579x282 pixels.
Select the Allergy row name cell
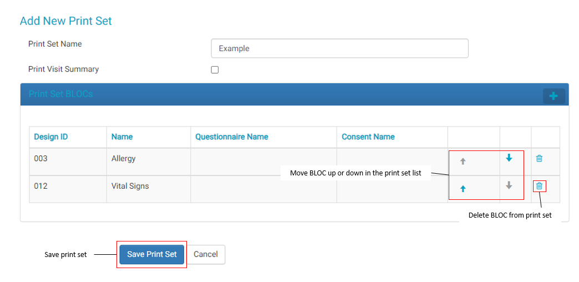(x=124, y=159)
